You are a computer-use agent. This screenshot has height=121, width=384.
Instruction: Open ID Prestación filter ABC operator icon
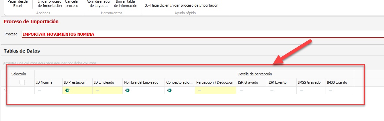[67, 91]
